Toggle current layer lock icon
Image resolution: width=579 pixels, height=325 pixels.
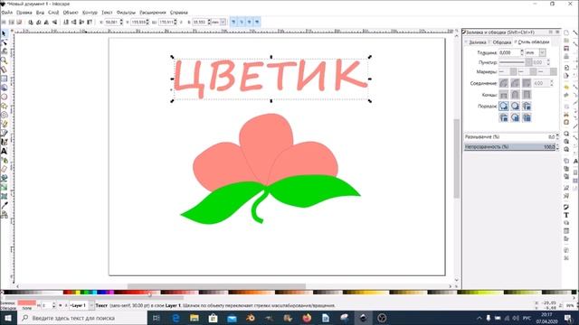tap(66, 306)
